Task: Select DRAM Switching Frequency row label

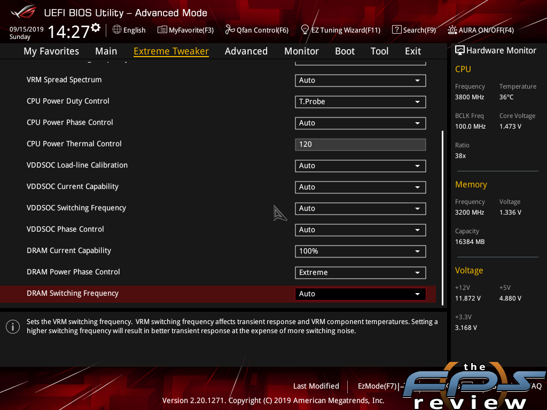Action: point(73,293)
